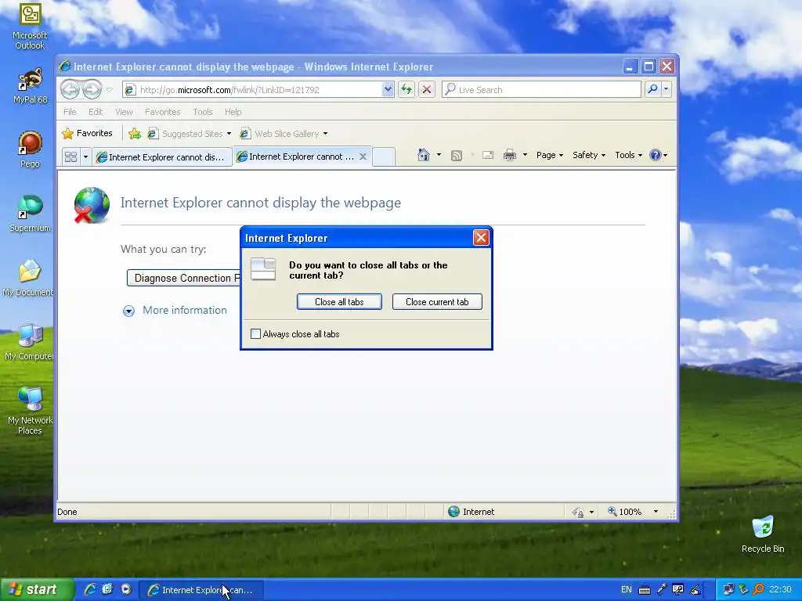Click the blue Help question mark icon
The image size is (802, 601).
coord(655,155)
